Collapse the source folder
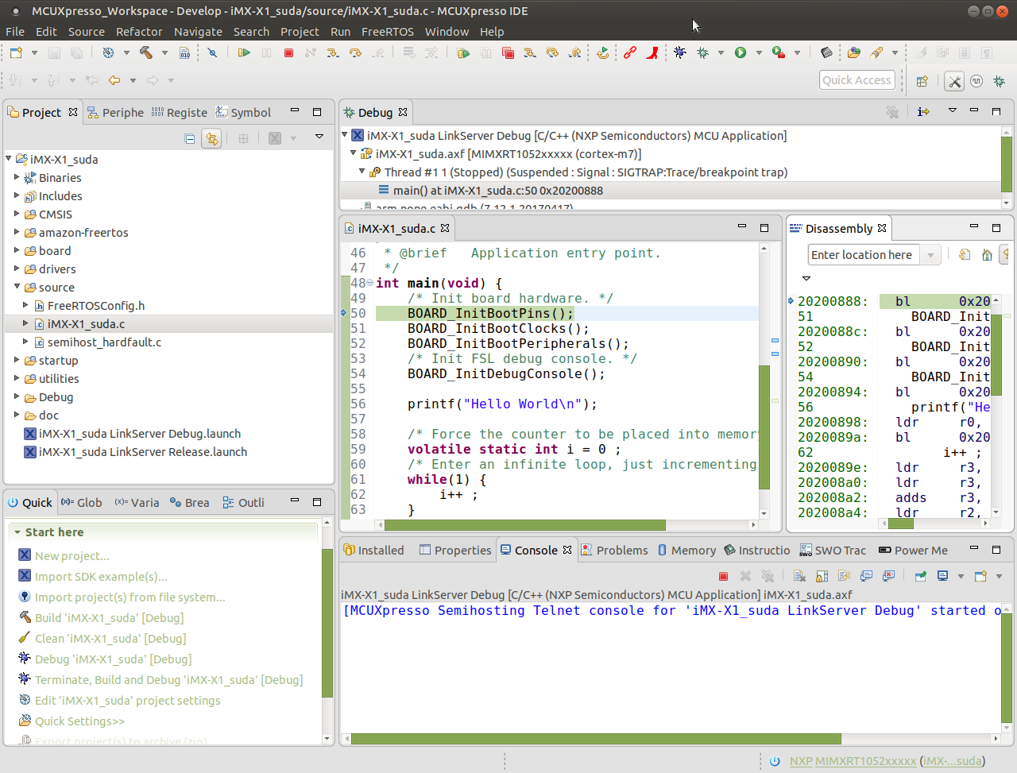 point(17,287)
